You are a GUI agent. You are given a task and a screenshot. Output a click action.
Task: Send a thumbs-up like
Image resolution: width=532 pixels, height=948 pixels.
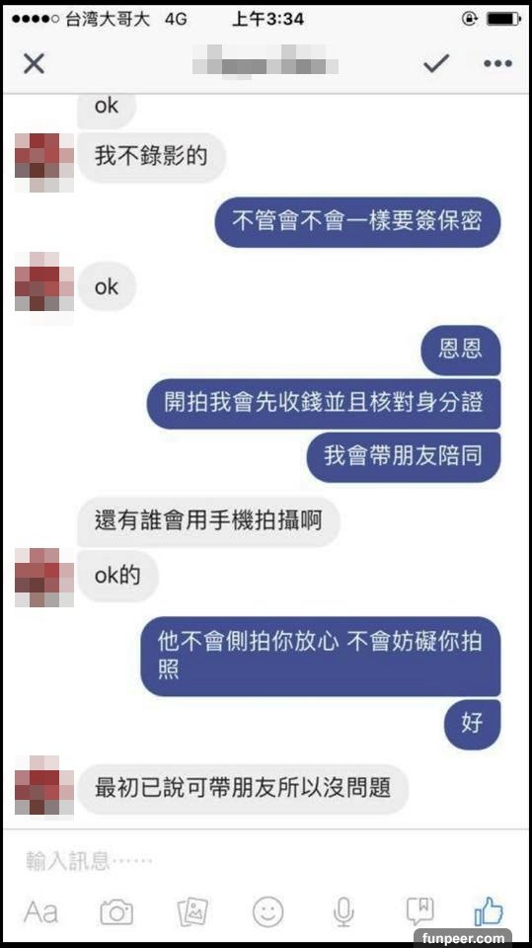click(x=490, y=910)
